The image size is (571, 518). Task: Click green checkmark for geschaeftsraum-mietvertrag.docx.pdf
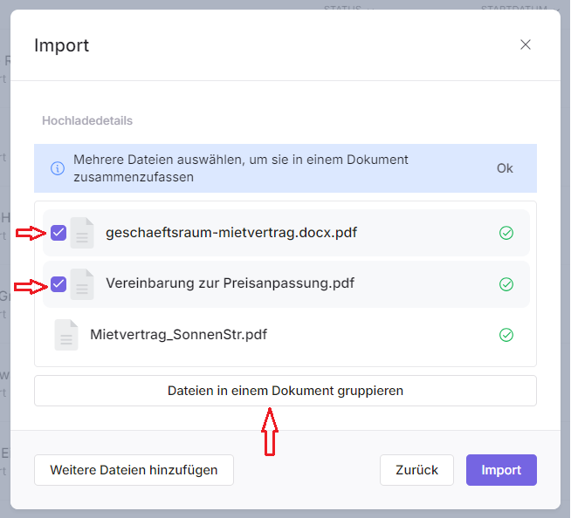click(506, 233)
